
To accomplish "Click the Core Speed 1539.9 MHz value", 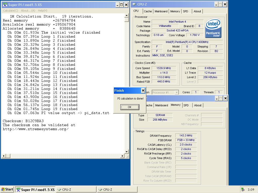I will pos(164,68).
